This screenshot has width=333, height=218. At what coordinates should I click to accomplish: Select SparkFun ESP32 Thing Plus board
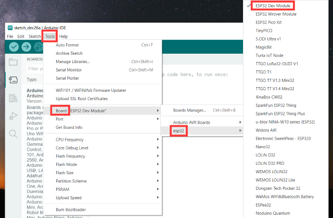(286, 114)
